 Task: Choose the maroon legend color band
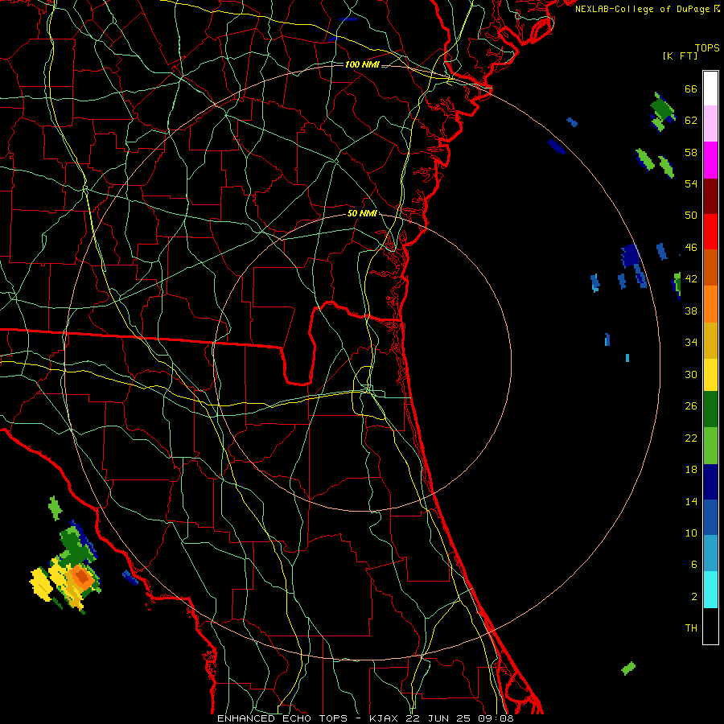coord(710,195)
